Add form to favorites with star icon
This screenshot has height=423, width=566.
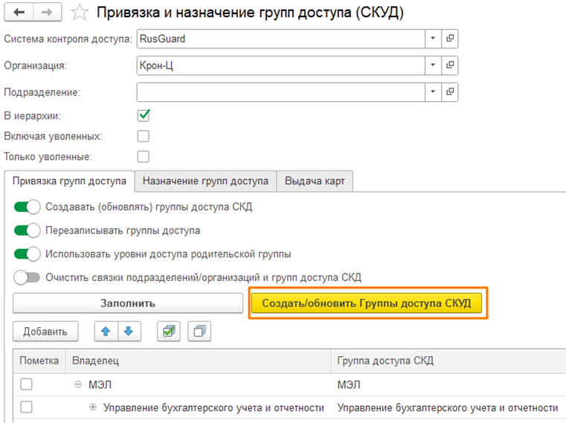tap(78, 13)
